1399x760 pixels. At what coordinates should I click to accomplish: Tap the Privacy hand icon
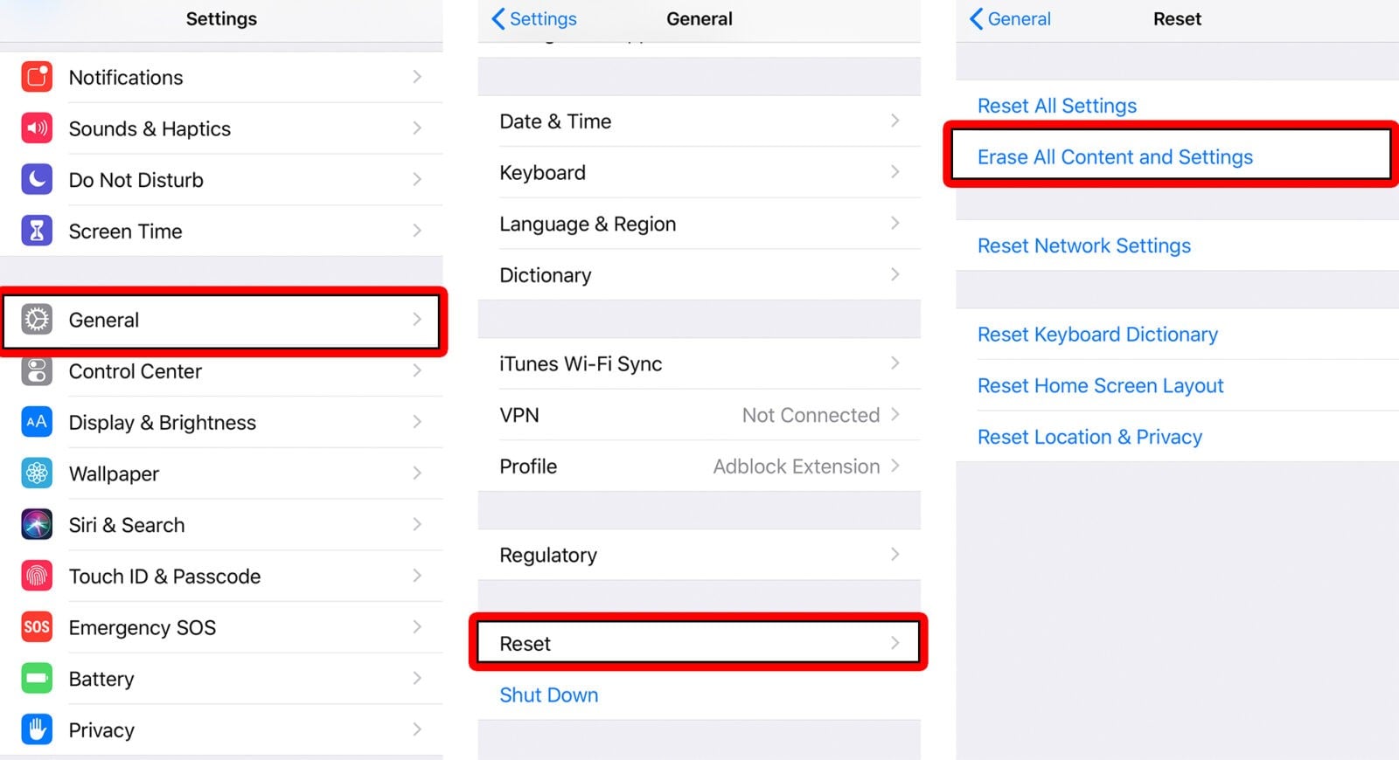(37, 729)
